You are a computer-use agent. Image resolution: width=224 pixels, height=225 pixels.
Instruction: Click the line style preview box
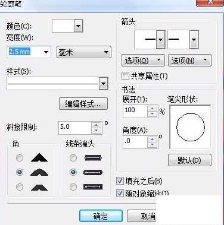click(x=53, y=84)
